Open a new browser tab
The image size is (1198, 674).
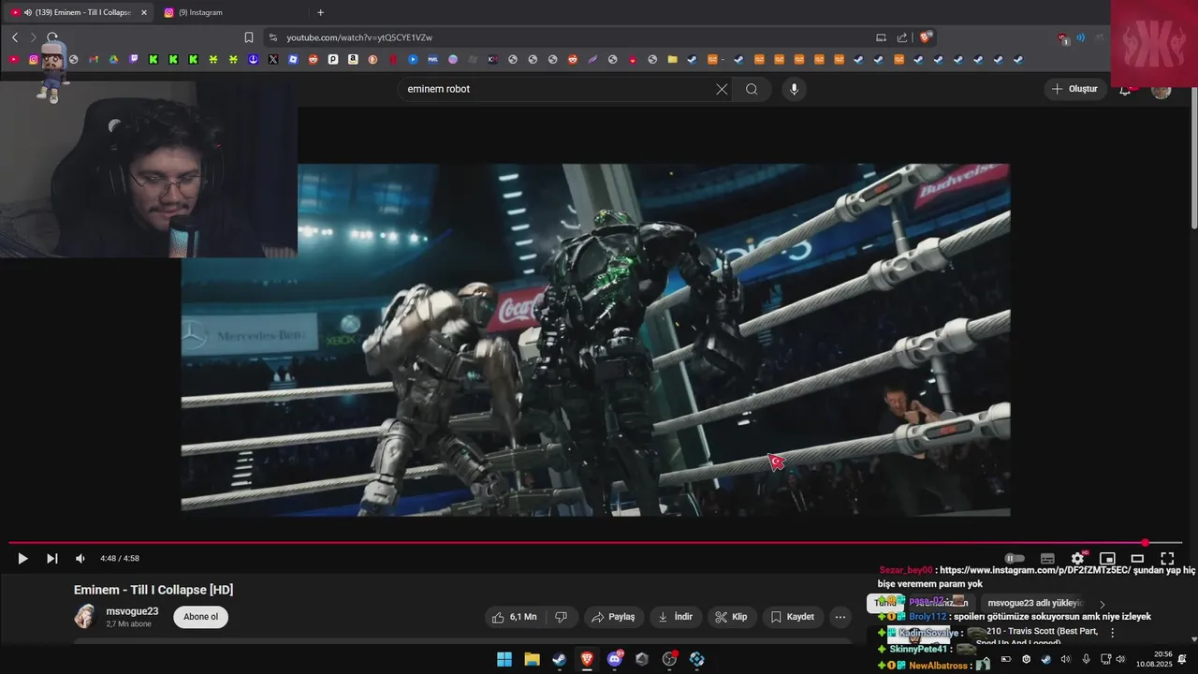320,12
